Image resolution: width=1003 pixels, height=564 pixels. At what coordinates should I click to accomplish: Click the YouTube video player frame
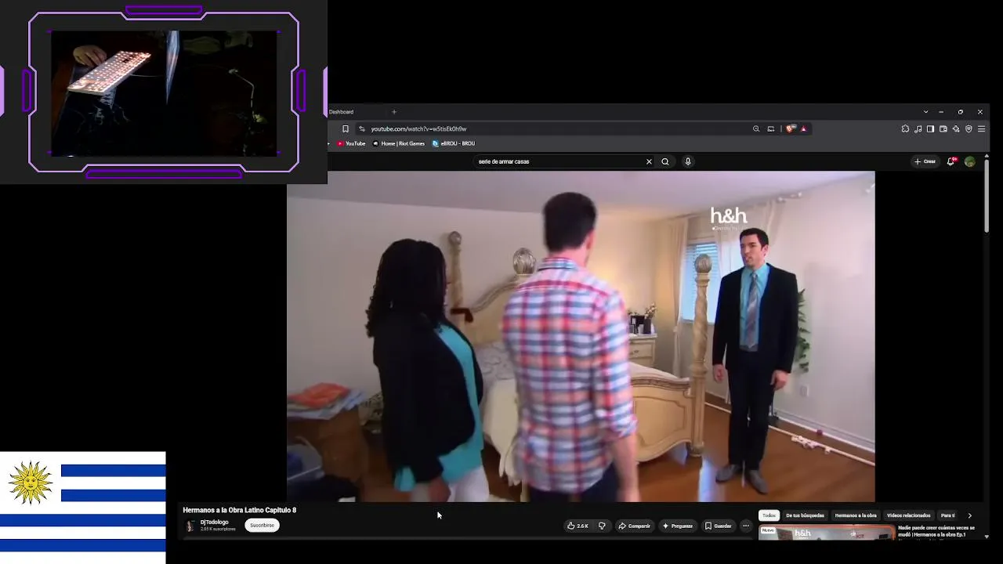click(581, 337)
